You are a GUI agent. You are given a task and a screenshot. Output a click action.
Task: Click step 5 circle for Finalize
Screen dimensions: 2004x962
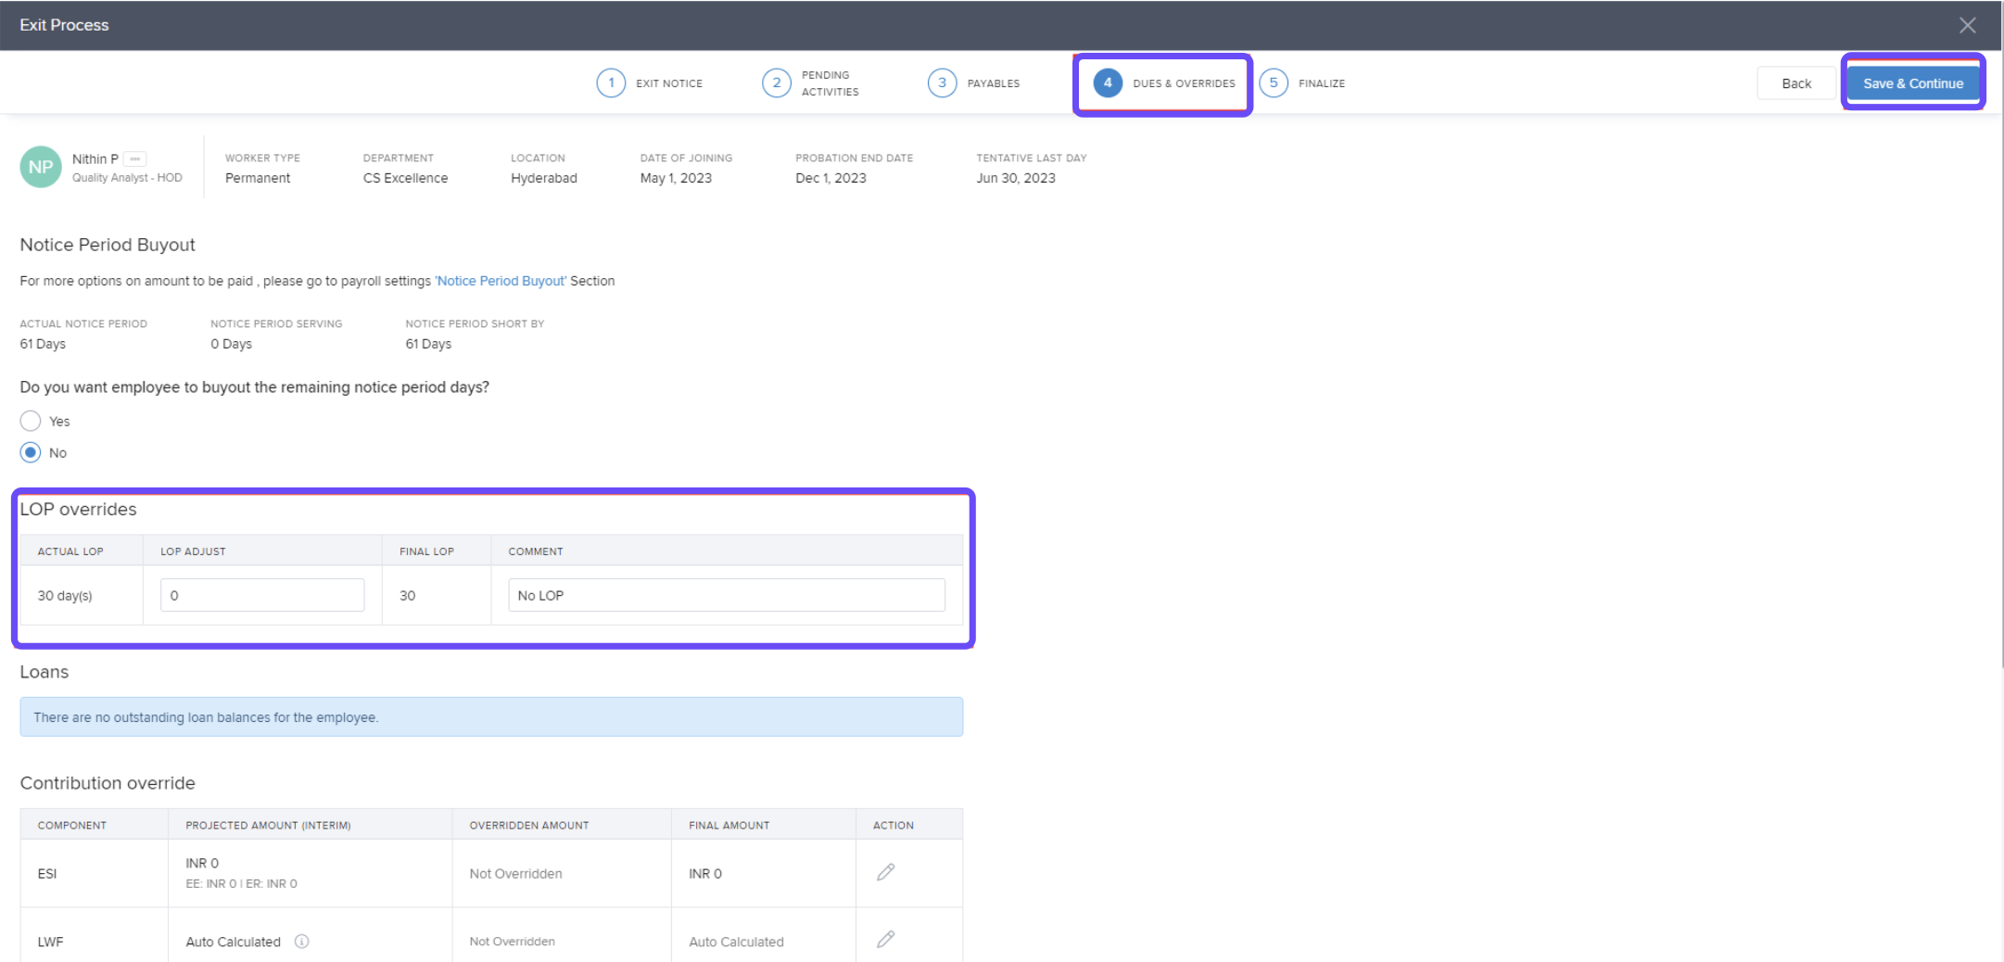click(x=1274, y=83)
